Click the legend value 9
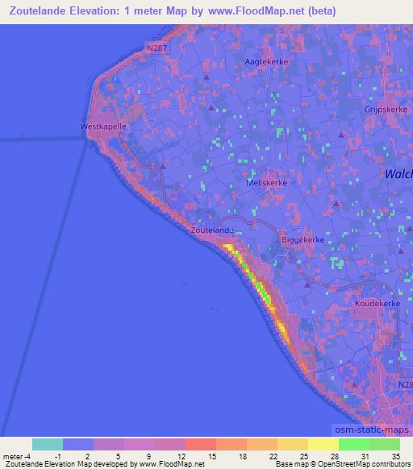Image resolution: width=413 pixels, height=469 pixels. pos(148,457)
